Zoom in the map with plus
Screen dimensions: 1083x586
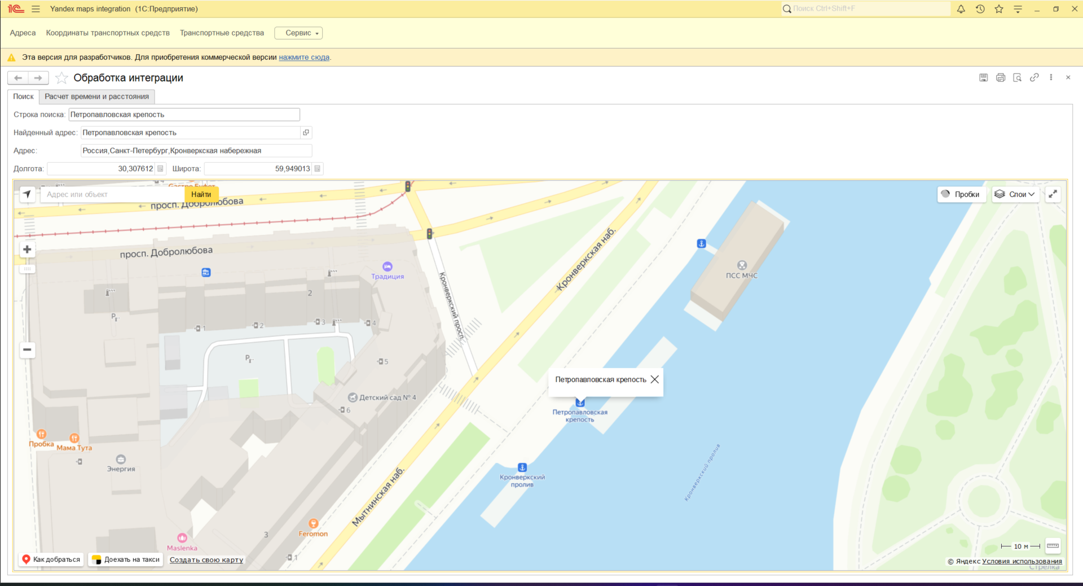[27, 250]
